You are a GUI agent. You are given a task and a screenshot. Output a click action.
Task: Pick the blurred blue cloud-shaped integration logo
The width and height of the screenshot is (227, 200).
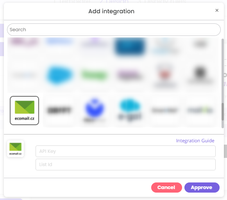point(59,75)
